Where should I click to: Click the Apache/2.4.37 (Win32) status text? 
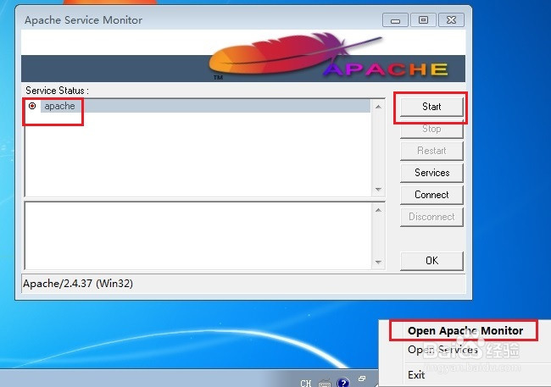(78, 284)
